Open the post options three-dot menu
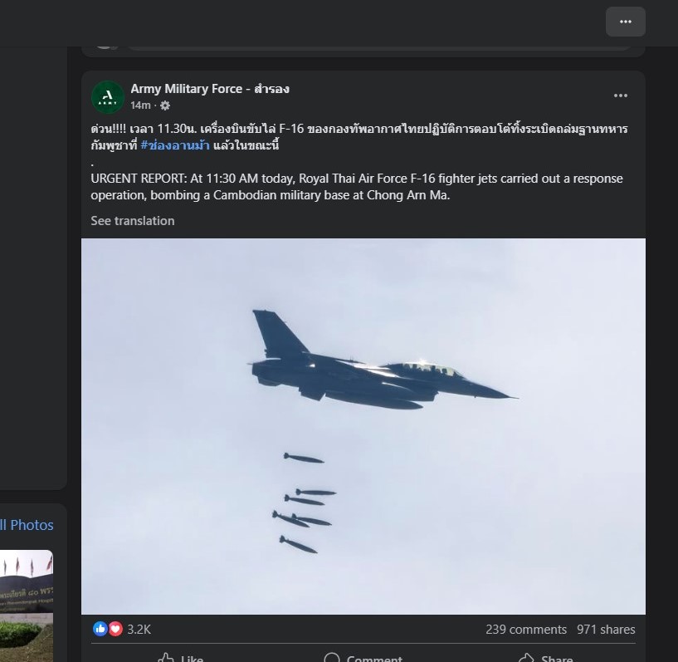Viewport: 678px width, 662px height. coord(621,96)
